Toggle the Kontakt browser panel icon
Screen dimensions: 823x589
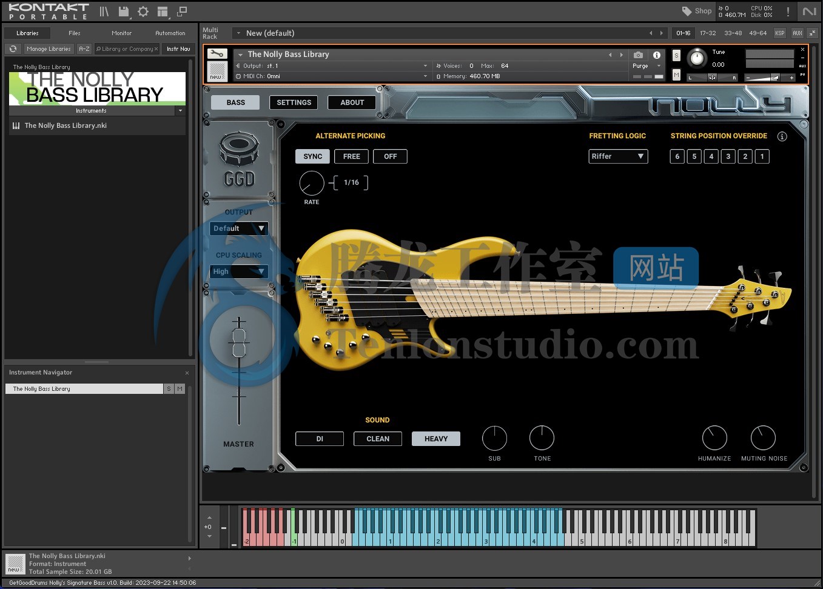click(104, 11)
